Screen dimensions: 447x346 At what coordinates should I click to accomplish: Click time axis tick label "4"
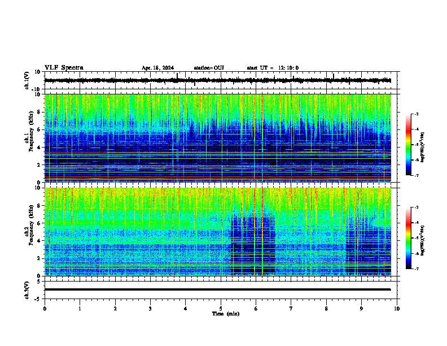click(x=186, y=309)
